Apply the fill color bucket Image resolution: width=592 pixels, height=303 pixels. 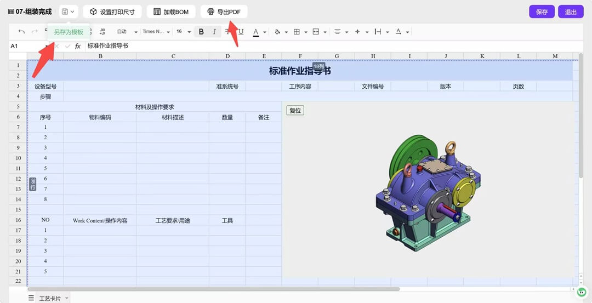pos(277,32)
